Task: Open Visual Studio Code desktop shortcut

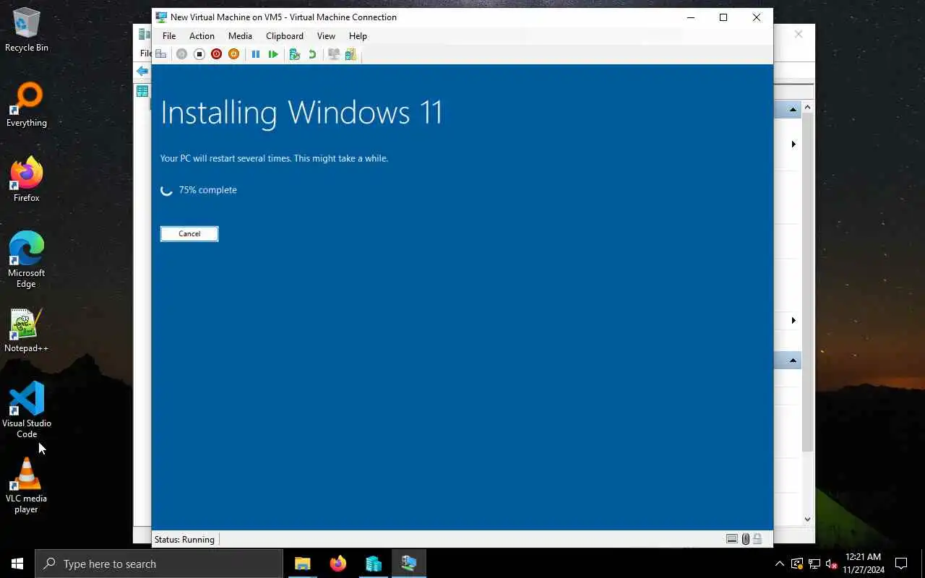Action: pos(27,410)
